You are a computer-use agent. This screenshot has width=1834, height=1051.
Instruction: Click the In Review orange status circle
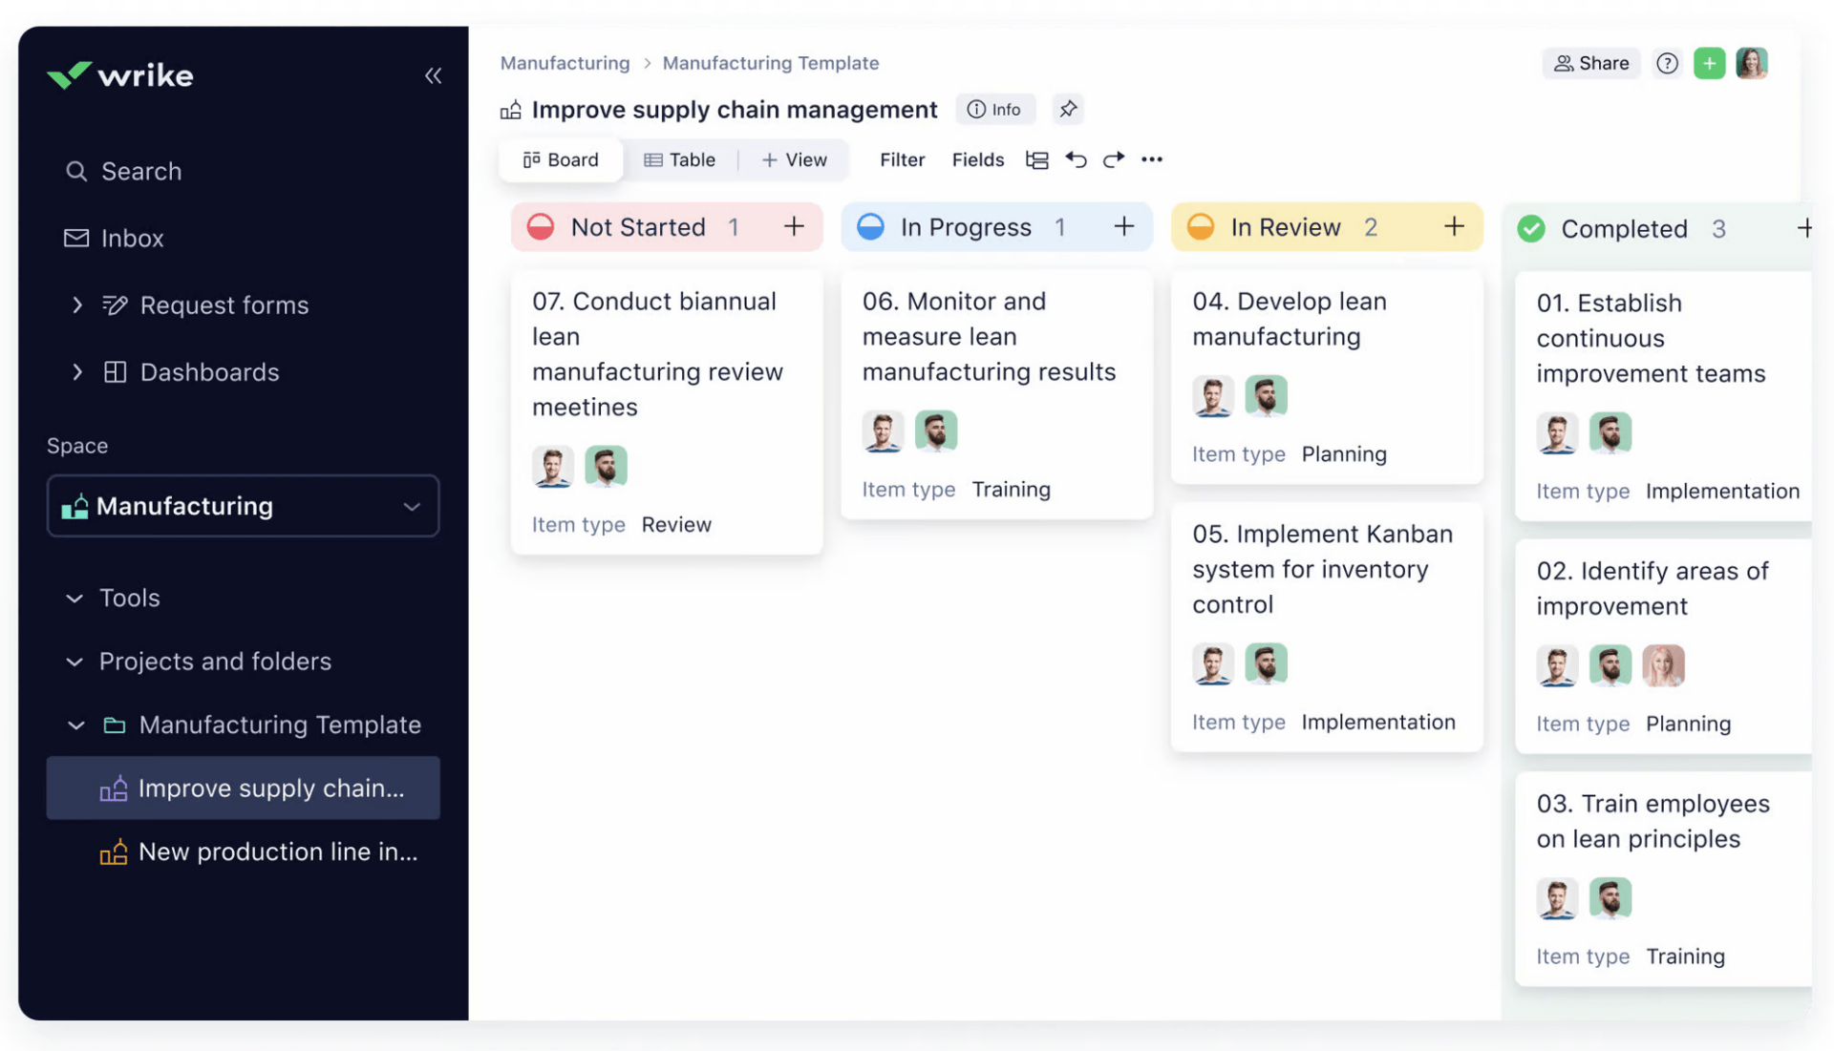[1201, 226]
